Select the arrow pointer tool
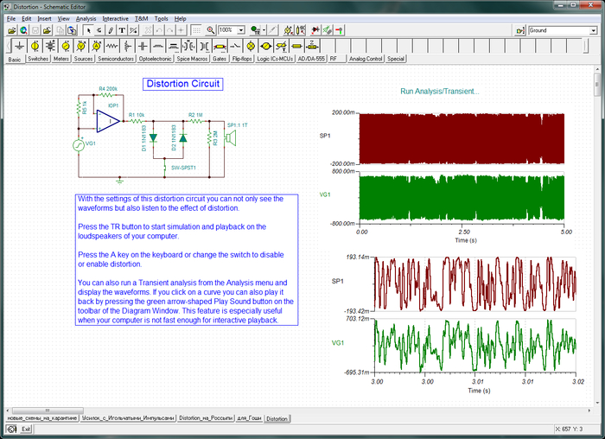Viewport: 605px width, 439px height. pos(88,29)
